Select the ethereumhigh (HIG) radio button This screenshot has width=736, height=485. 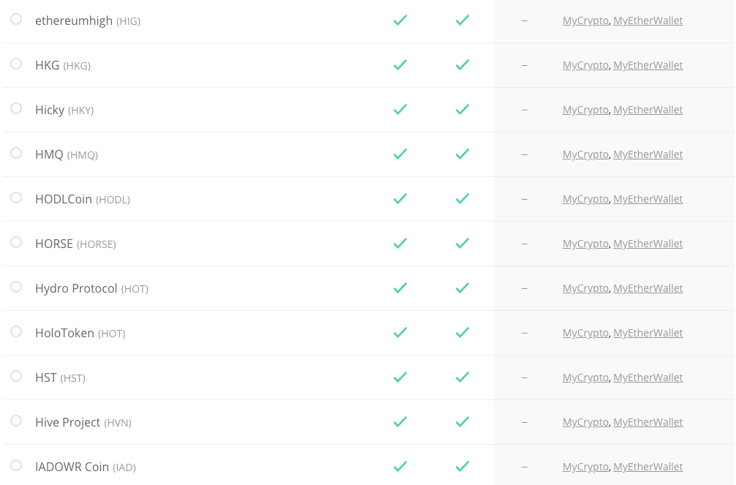16,19
